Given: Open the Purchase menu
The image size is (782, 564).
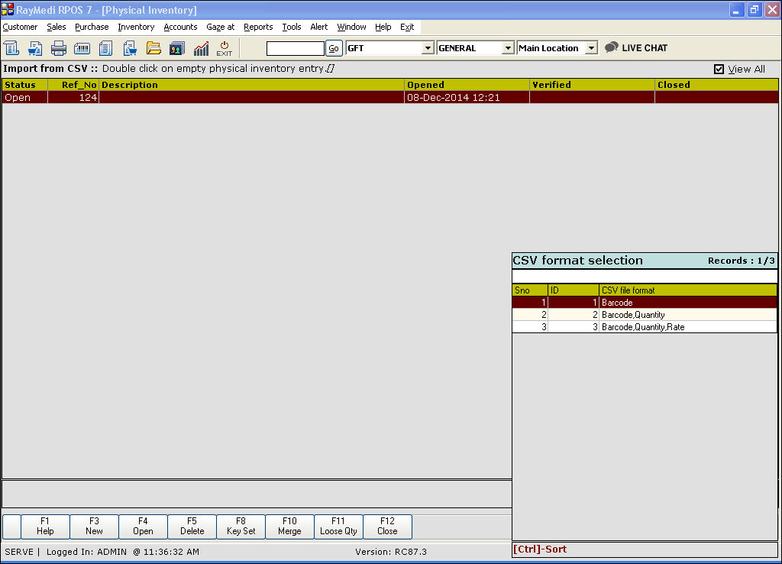Looking at the screenshot, I should (x=92, y=27).
